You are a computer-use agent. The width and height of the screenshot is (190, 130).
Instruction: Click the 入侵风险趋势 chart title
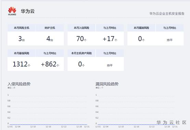pyautogui.click(x=19, y=84)
